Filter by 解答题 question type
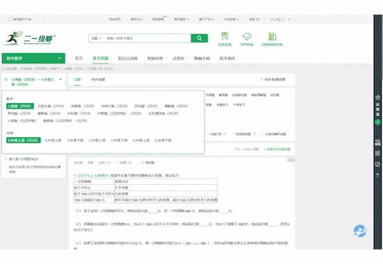The image size is (383, 264). tap(223, 94)
